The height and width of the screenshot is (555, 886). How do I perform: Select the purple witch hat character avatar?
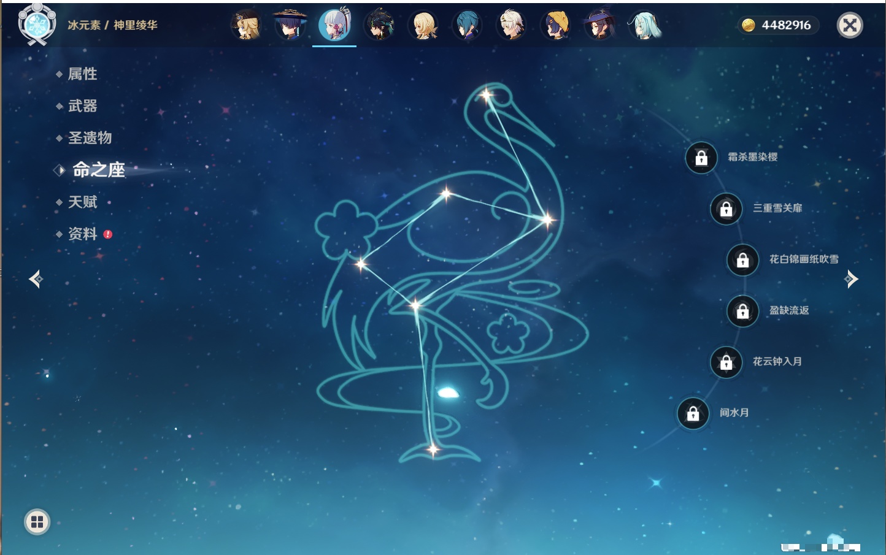click(x=599, y=25)
